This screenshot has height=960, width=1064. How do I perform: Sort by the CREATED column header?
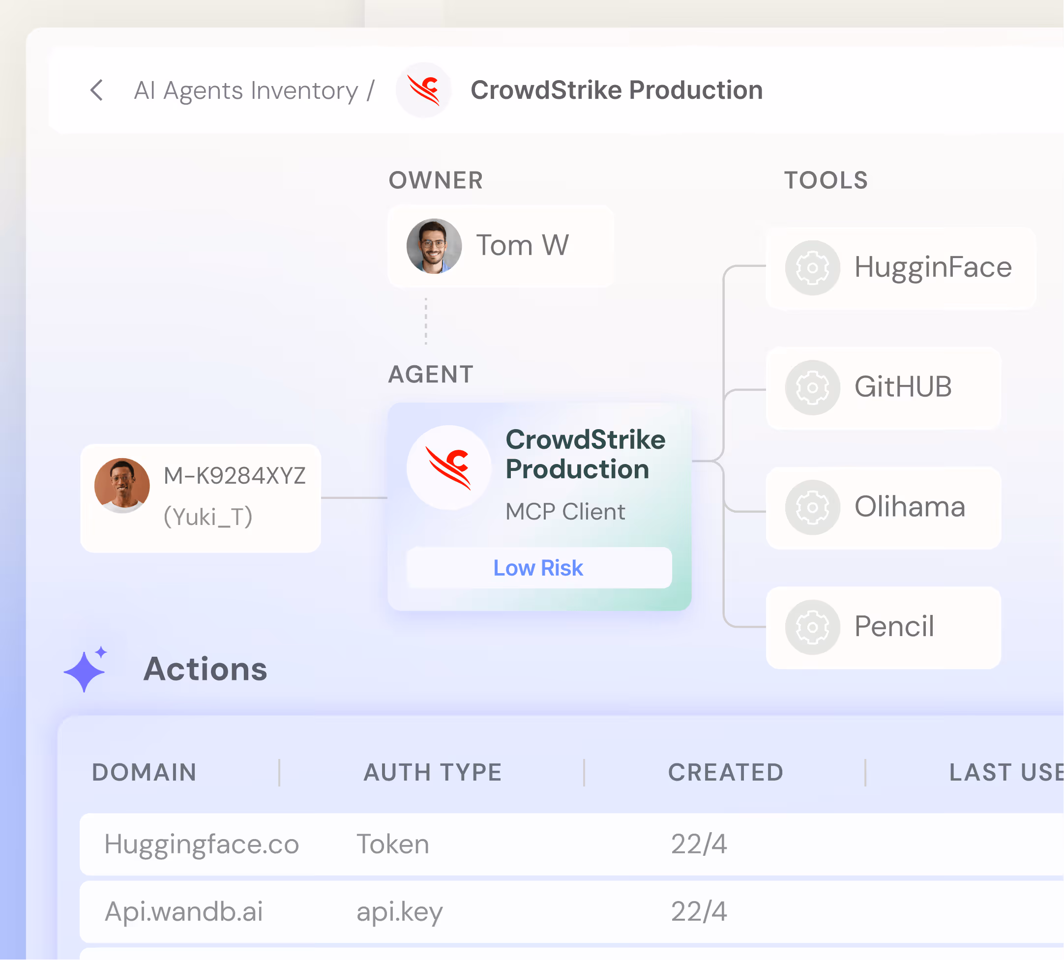(725, 773)
